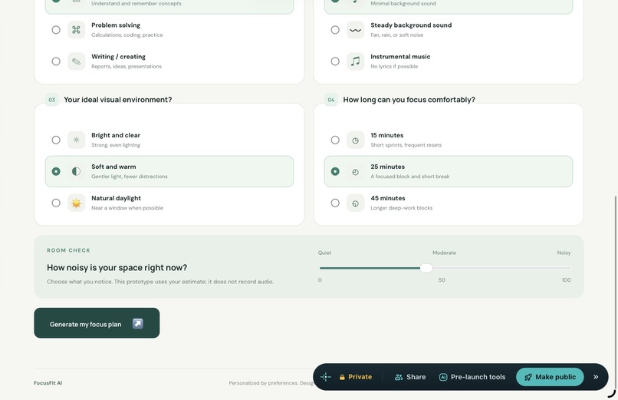Click the wave icon for Steady background sound
The image size is (618, 400).
355,30
